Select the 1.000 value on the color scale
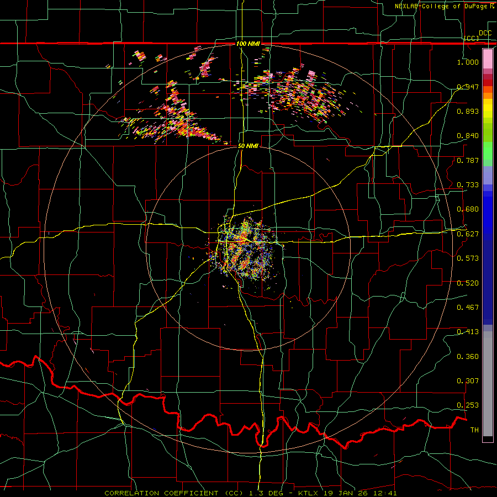The image size is (497, 497). pyautogui.click(x=468, y=62)
